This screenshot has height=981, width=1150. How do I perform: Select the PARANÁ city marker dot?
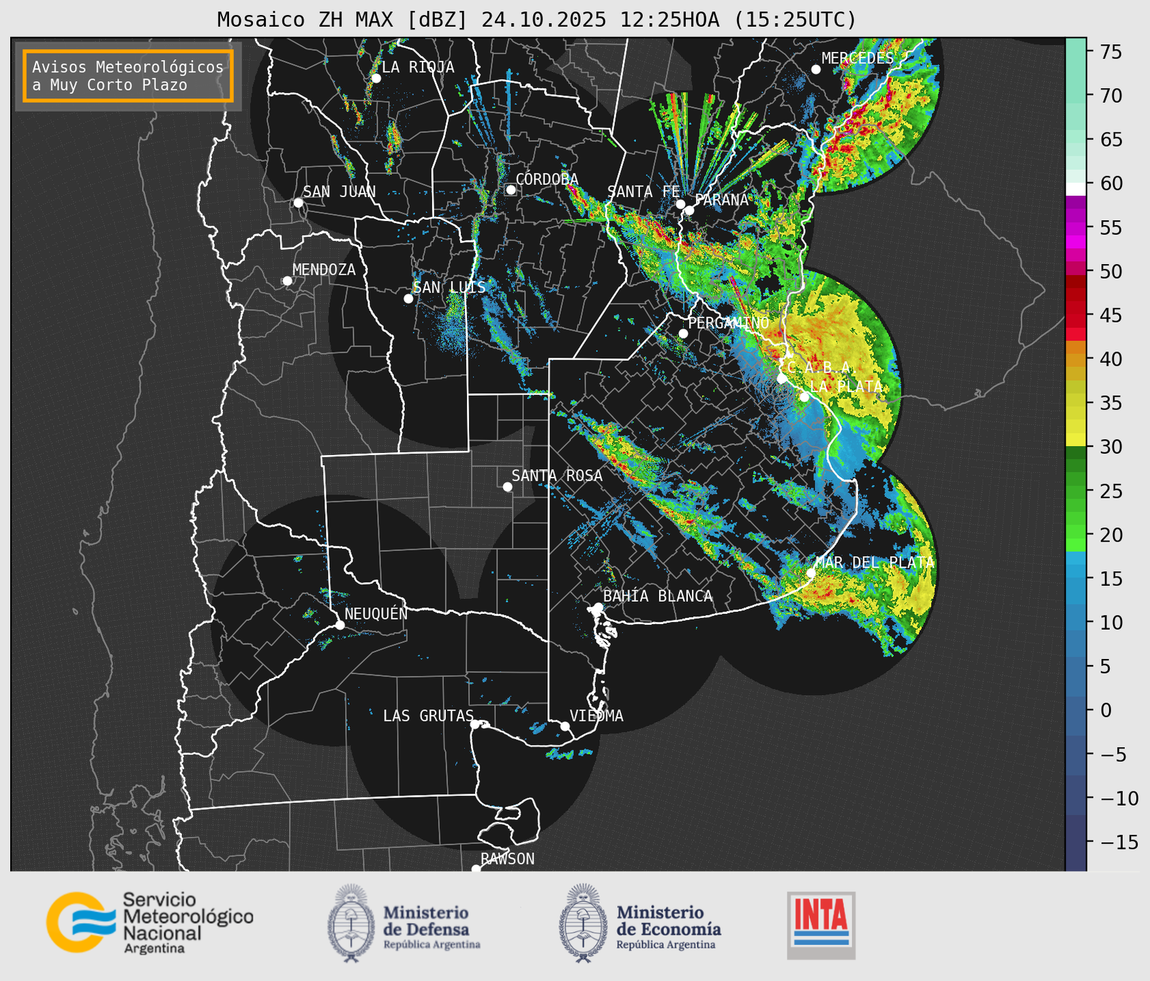689,210
